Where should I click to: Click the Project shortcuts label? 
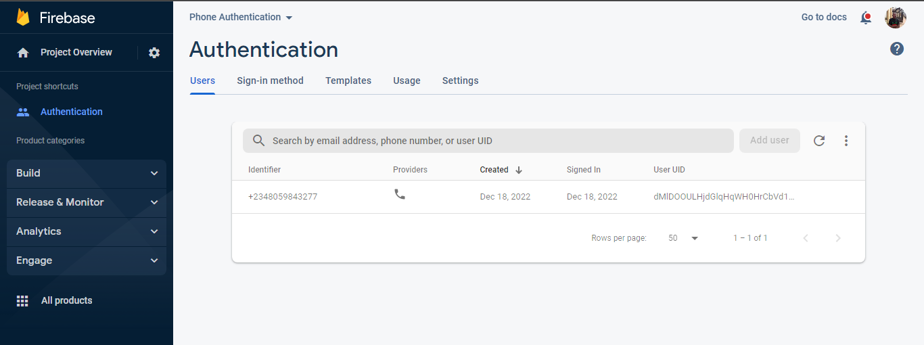(x=47, y=87)
